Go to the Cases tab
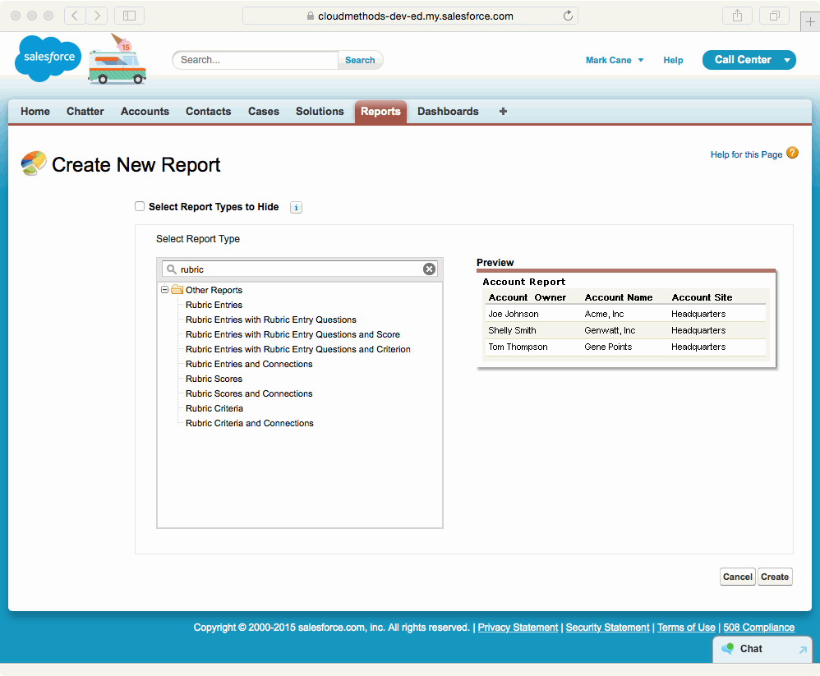820x676 pixels. tap(264, 112)
